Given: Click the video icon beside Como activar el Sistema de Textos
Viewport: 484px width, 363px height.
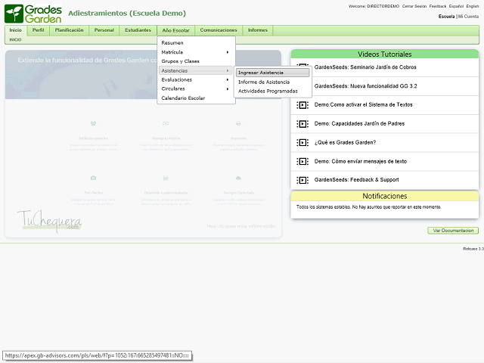Looking at the screenshot, I should click(302, 104).
